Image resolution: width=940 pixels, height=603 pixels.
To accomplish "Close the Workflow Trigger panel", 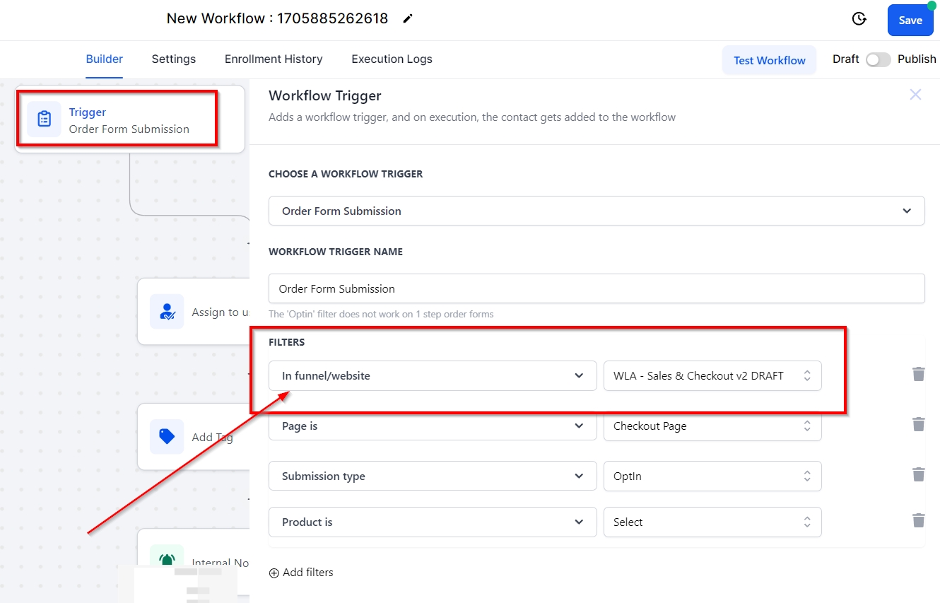I will [915, 95].
